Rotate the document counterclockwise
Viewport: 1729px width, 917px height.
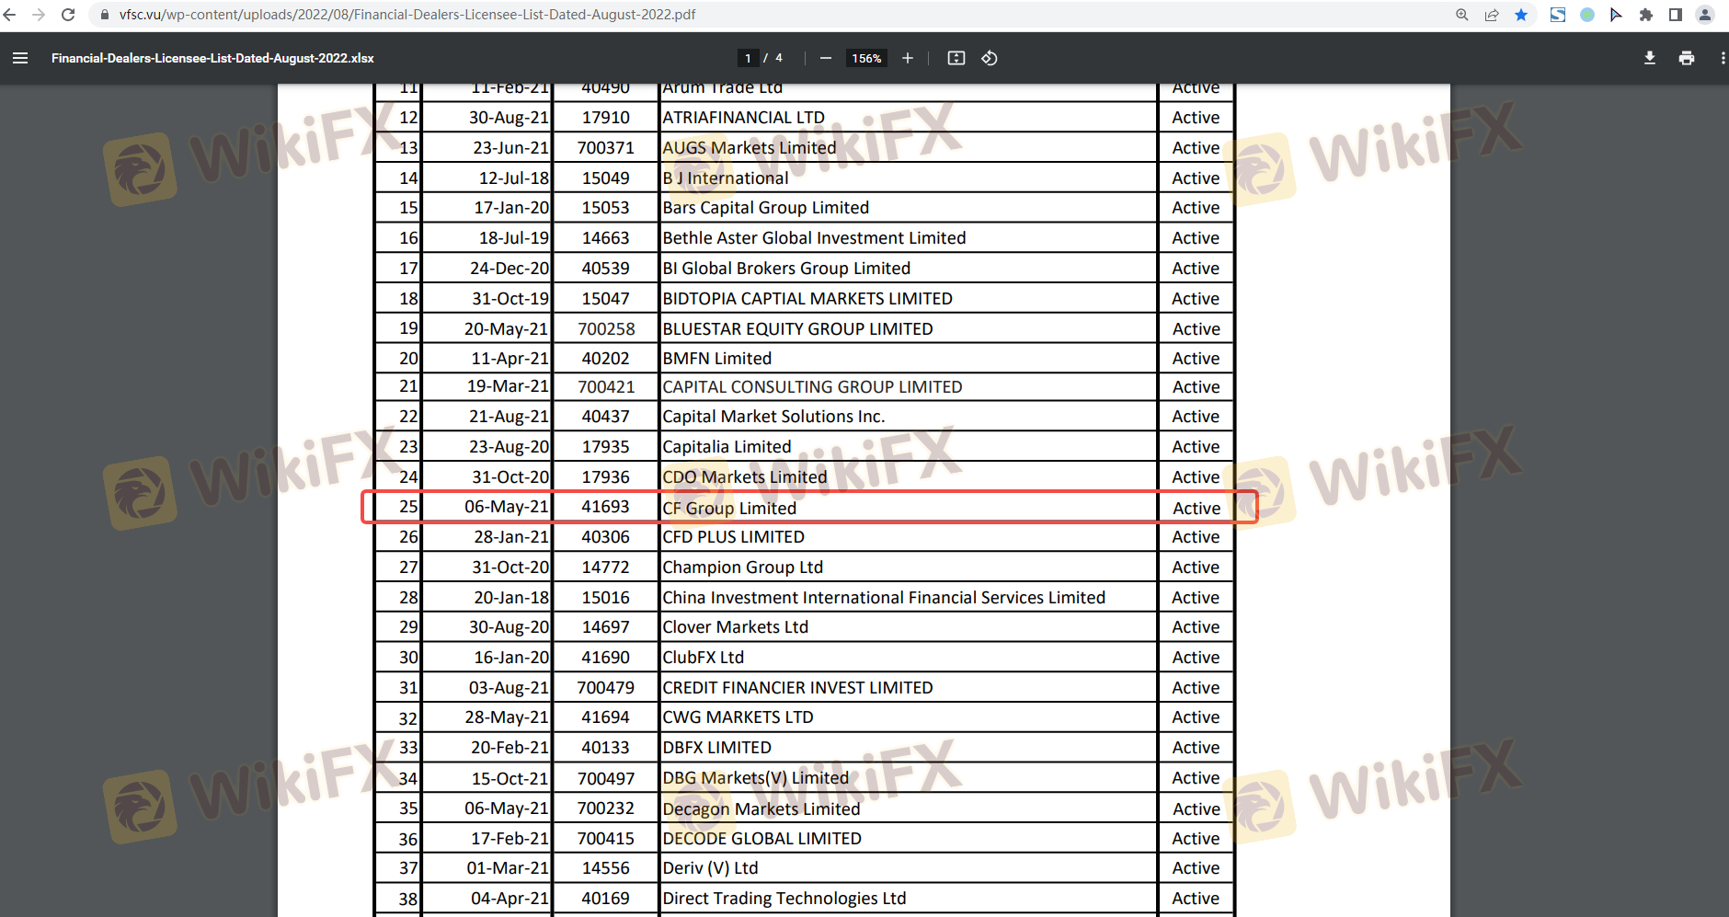tap(990, 58)
